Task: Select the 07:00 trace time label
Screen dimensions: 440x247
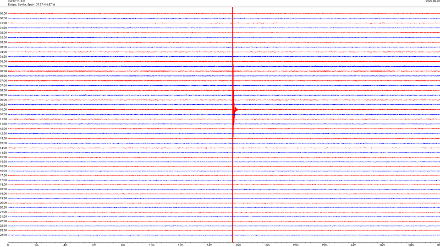Action: pyautogui.click(x=3, y=81)
